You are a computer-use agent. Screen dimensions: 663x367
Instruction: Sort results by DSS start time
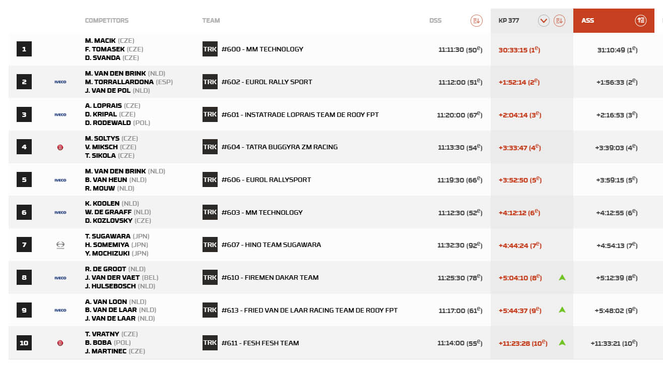tap(476, 21)
